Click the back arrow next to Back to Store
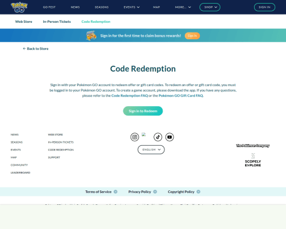 click(x=24, y=49)
